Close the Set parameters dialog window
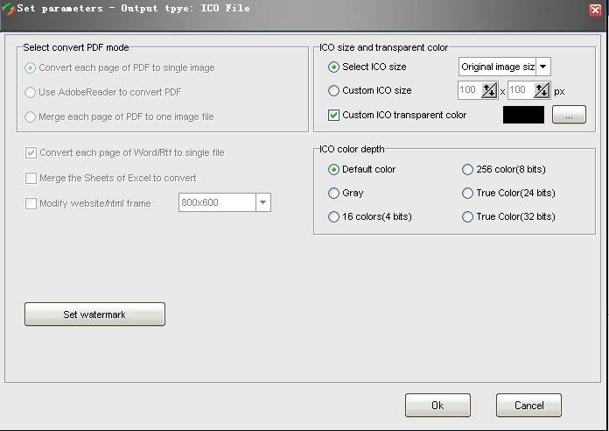 pyautogui.click(x=595, y=10)
